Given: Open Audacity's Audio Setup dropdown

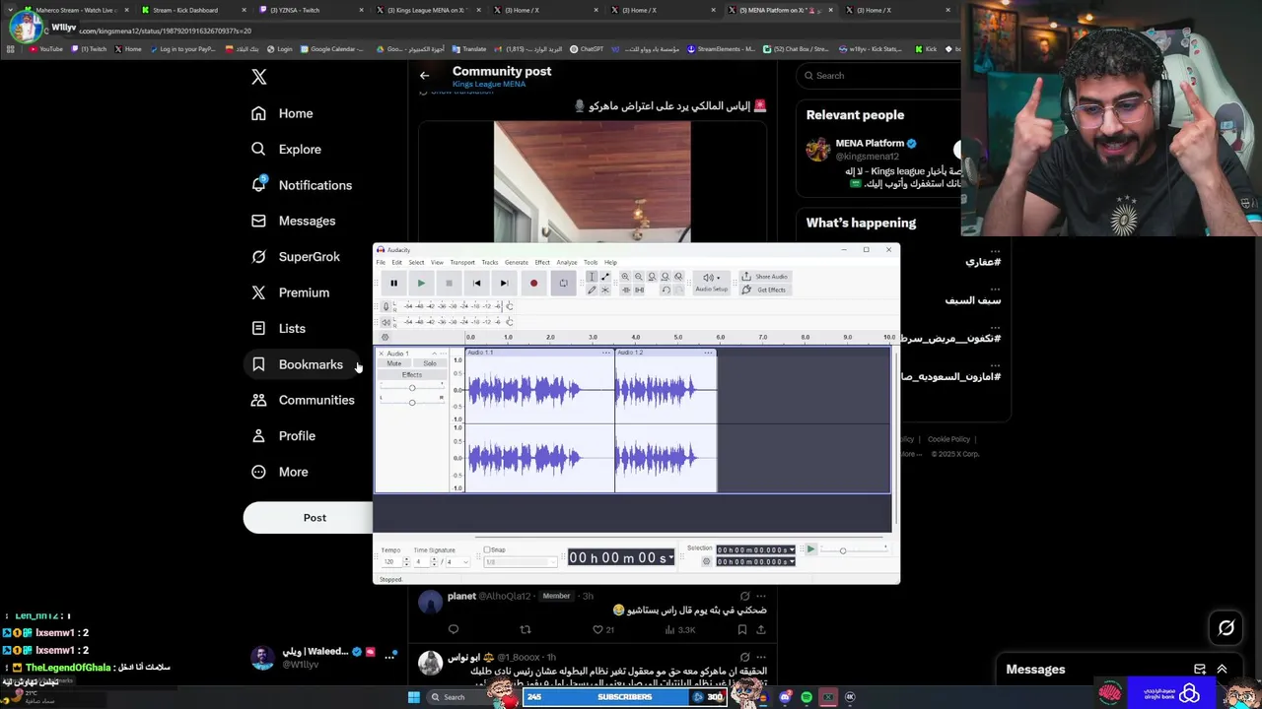Looking at the screenshot, I should click(712, 283).
